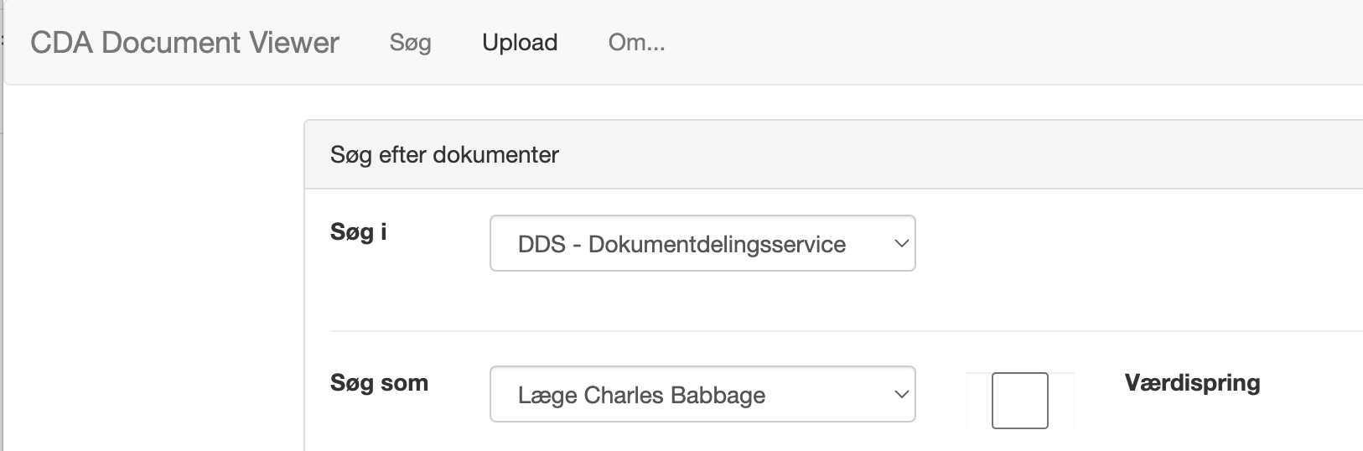Click the Søg som field label
Viewport: 1363px width, 451px height.
tap(379, 383)
